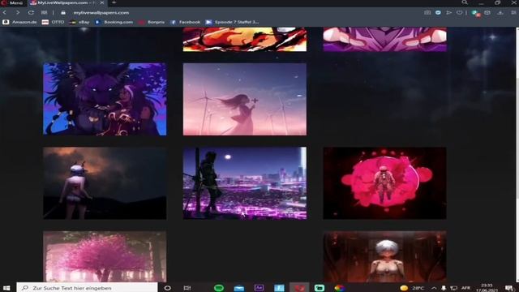
Task: Reload the current page
Action: click(31, 13)
